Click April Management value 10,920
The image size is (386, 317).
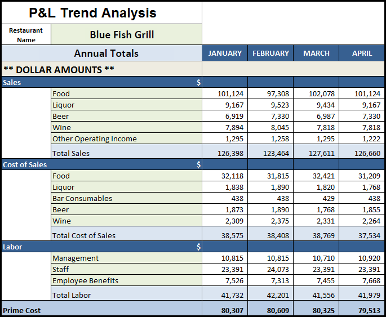point(362,258)
